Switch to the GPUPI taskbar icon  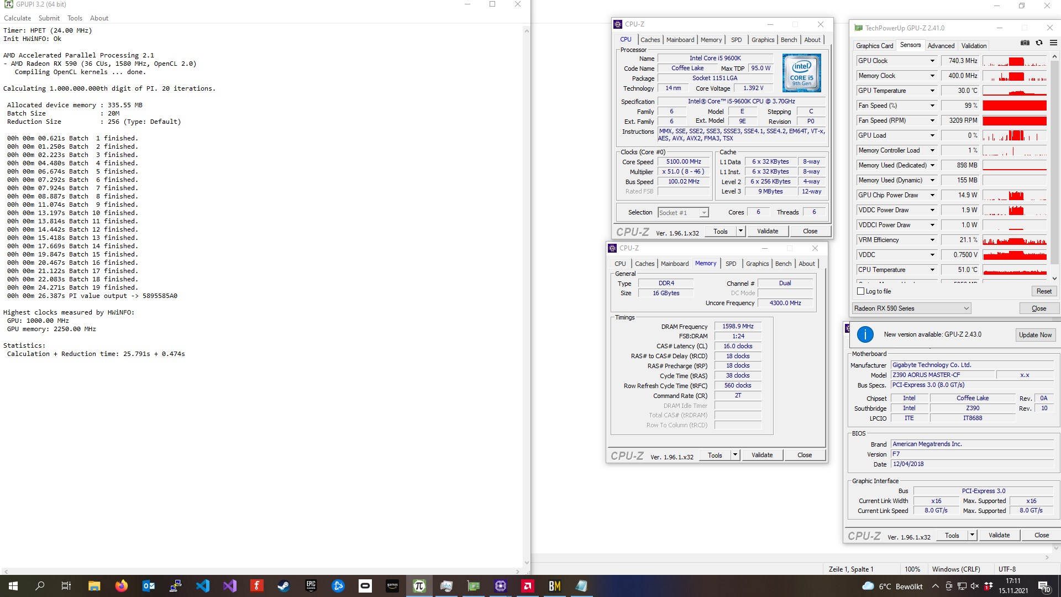click(x=419, y=586)
